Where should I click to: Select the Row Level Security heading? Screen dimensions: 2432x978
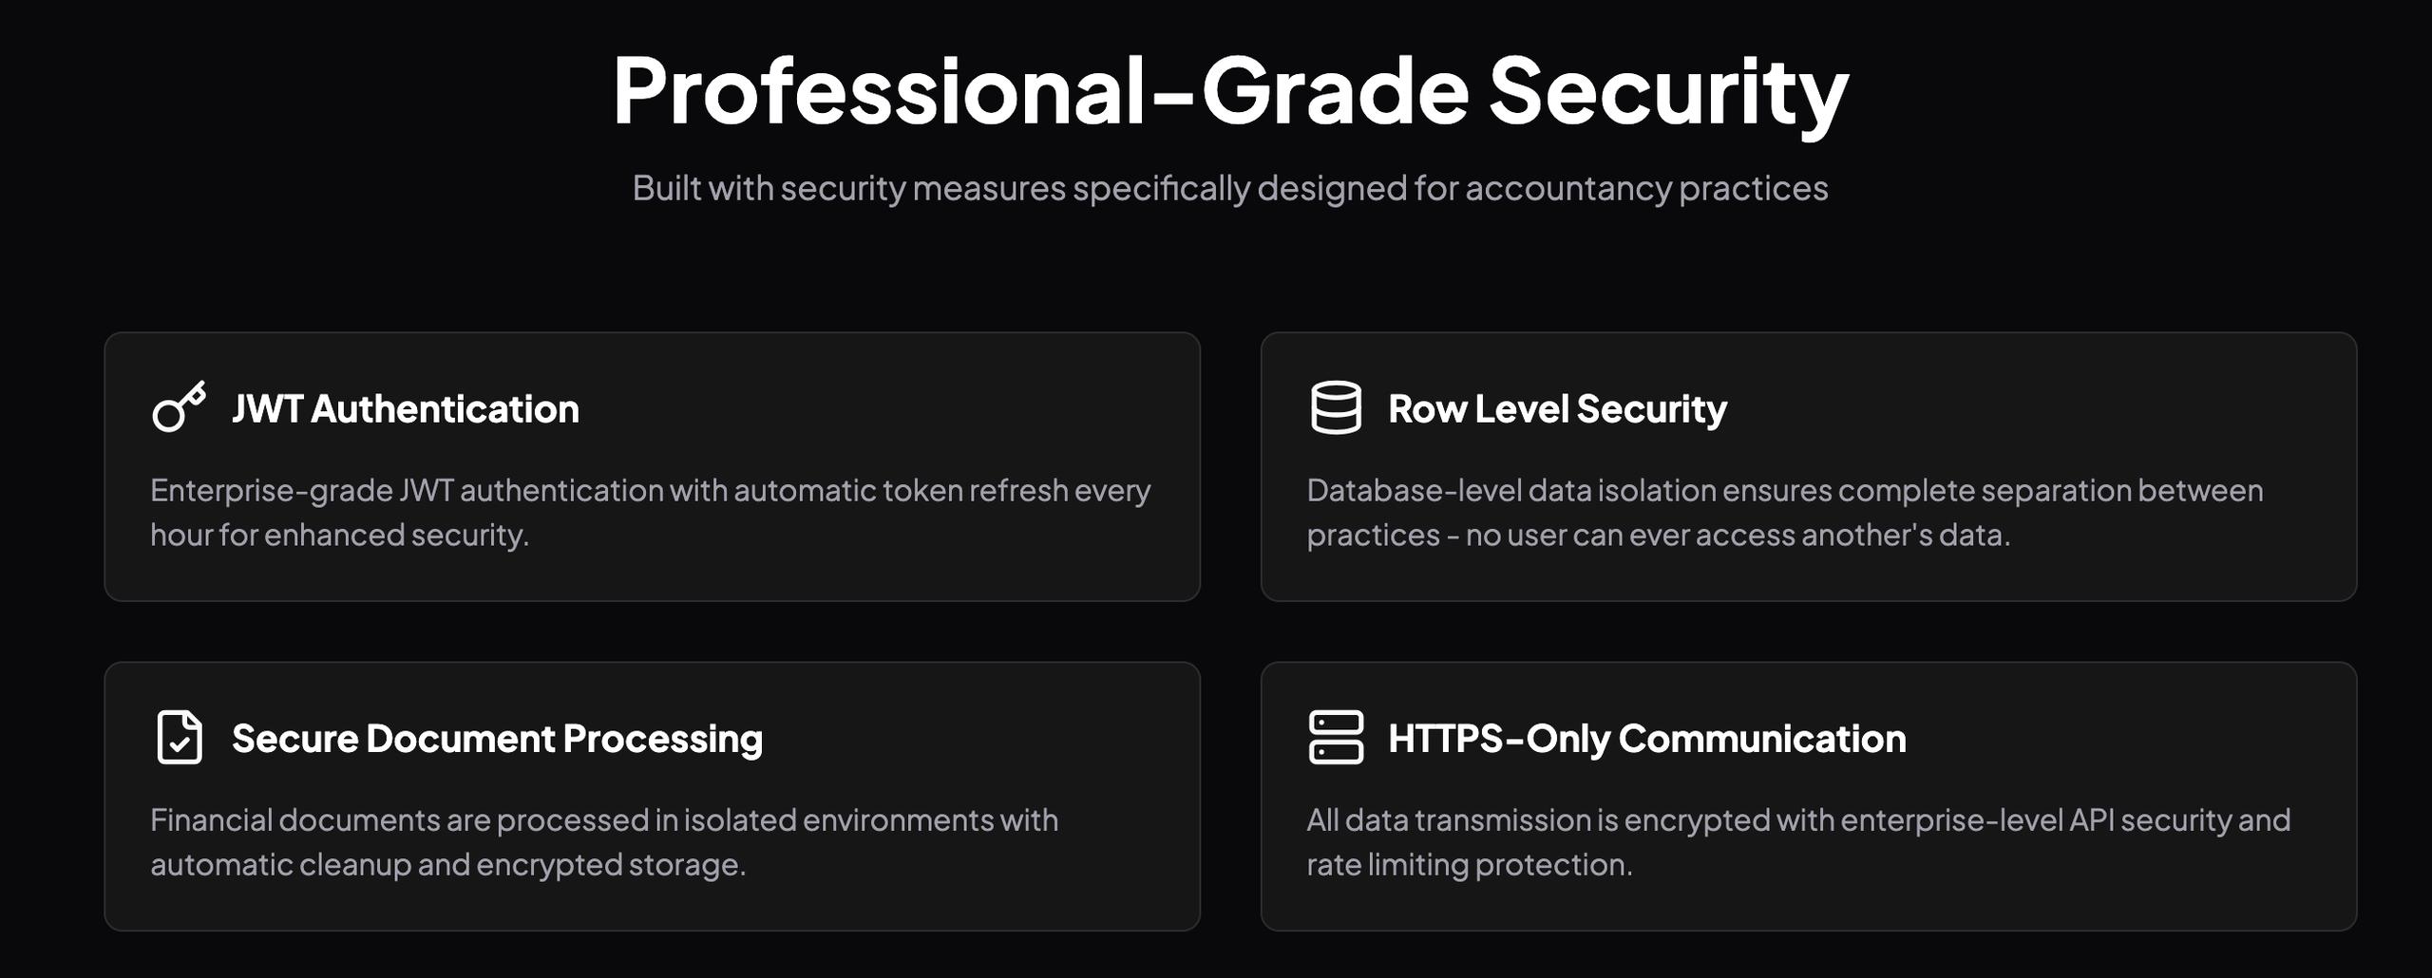click(1557, 409)
